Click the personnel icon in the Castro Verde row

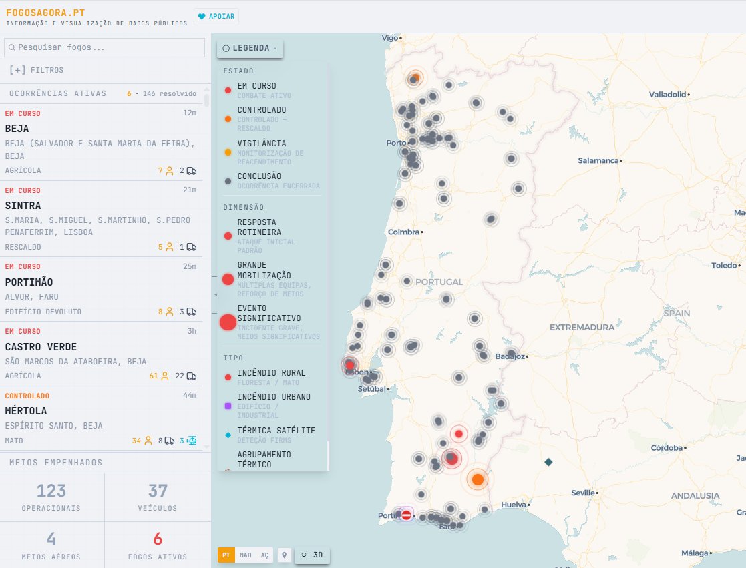164,376
